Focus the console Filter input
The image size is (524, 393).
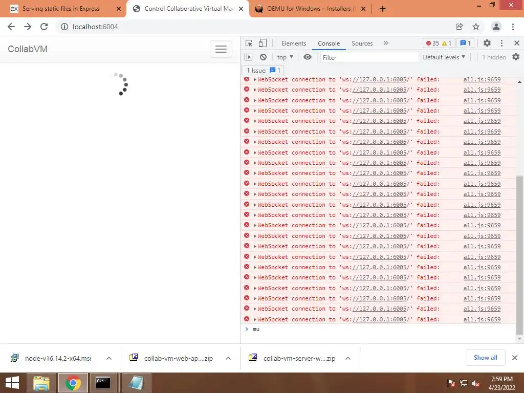point(369,57)
